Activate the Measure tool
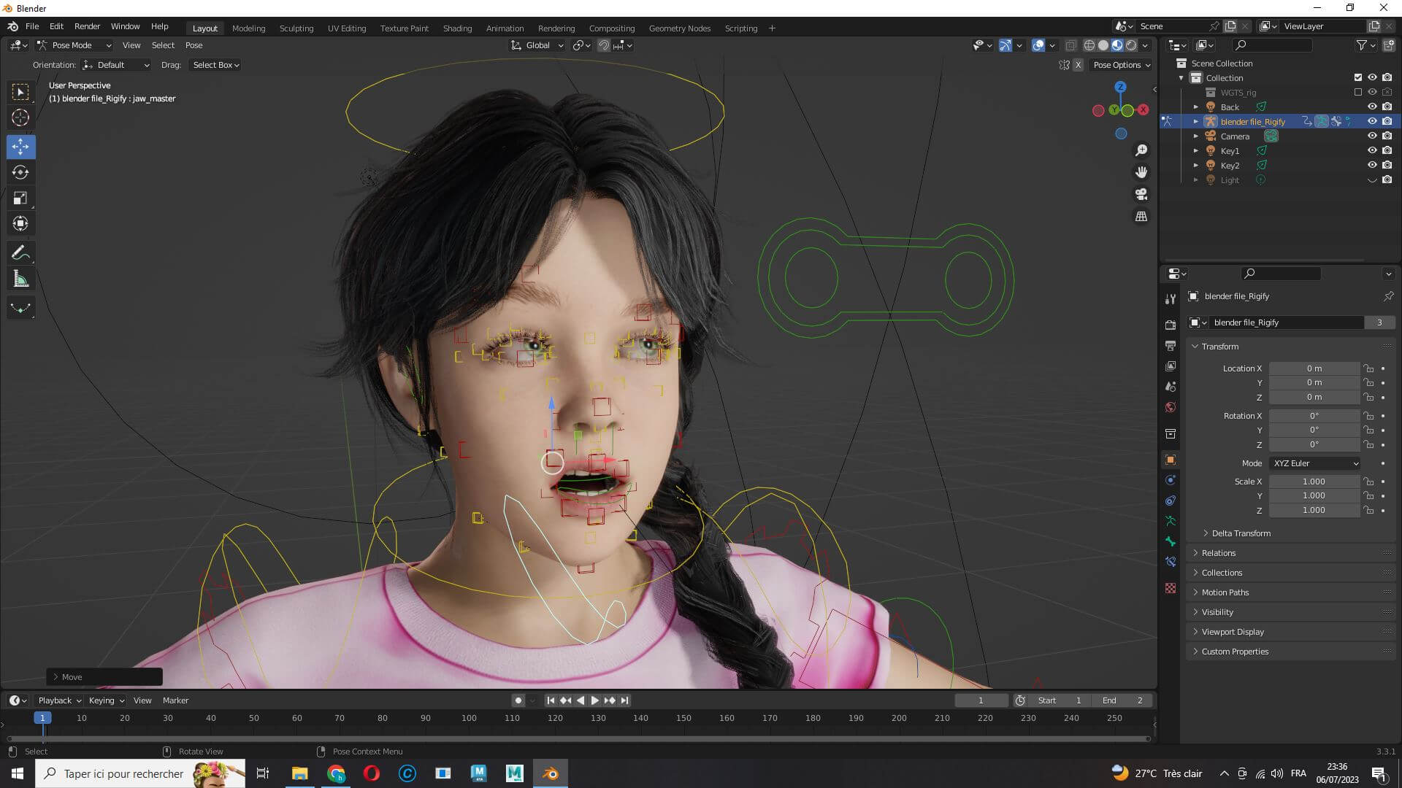 (x=20, y=279)
